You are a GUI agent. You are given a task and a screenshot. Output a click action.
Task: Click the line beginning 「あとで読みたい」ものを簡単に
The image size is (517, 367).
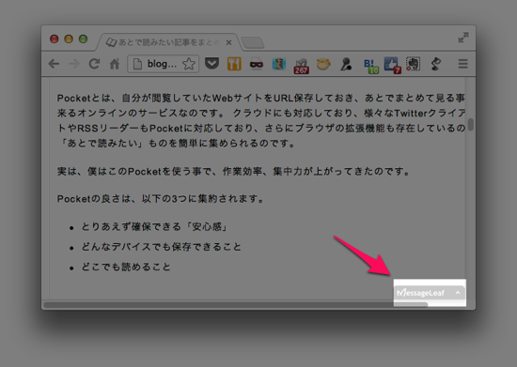(x=177, y=144)
